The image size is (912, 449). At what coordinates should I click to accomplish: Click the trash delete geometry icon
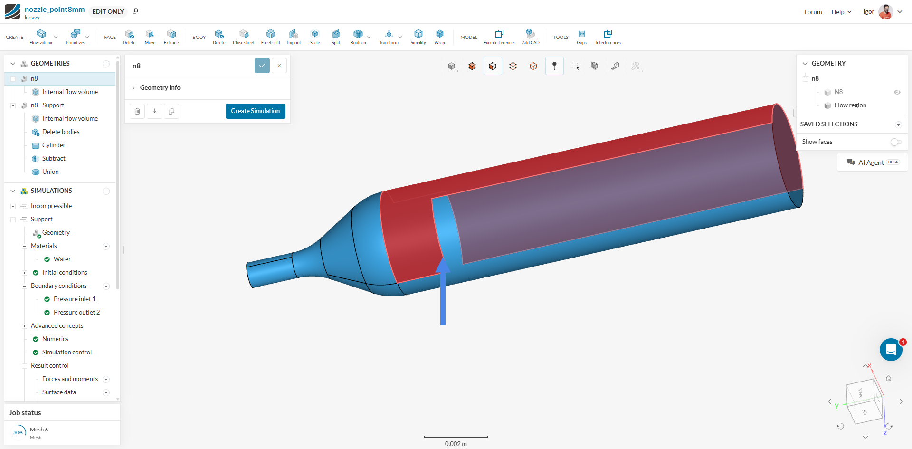[137, 111]
